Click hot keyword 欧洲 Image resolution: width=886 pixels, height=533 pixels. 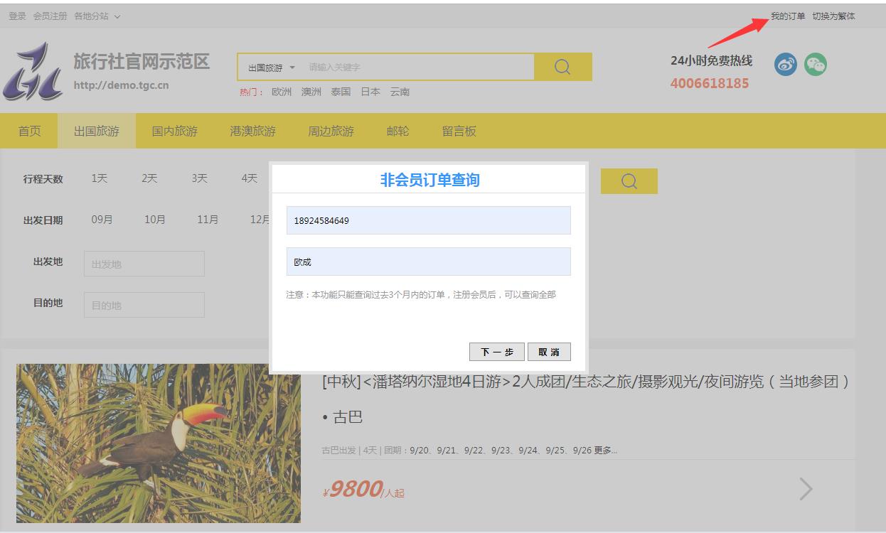pyautogui.click(x=282, y=92)
